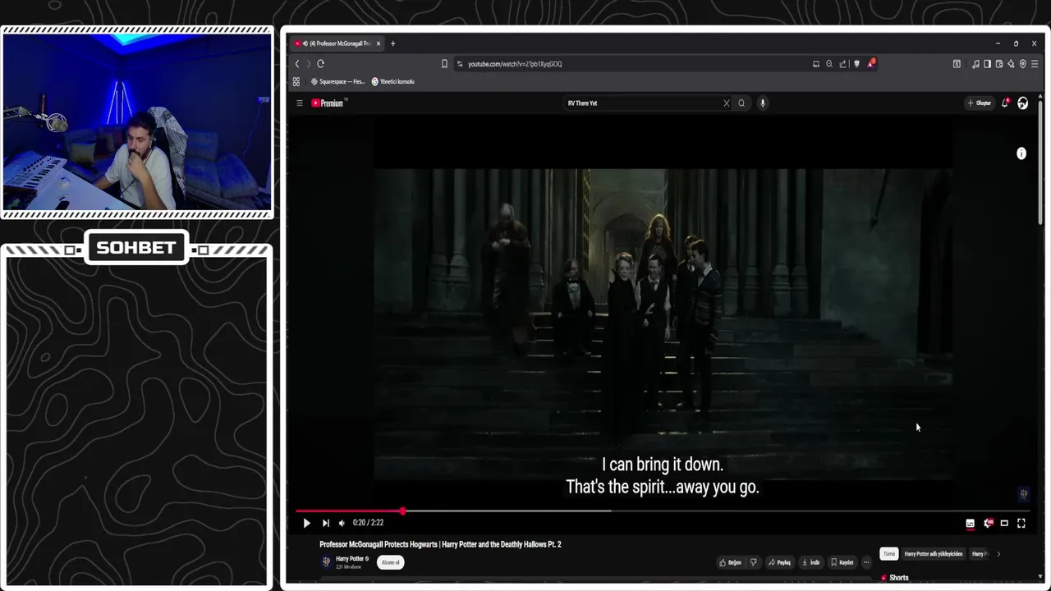Open the browser wallet icon

pyautogui.click(x=999, y=64)
